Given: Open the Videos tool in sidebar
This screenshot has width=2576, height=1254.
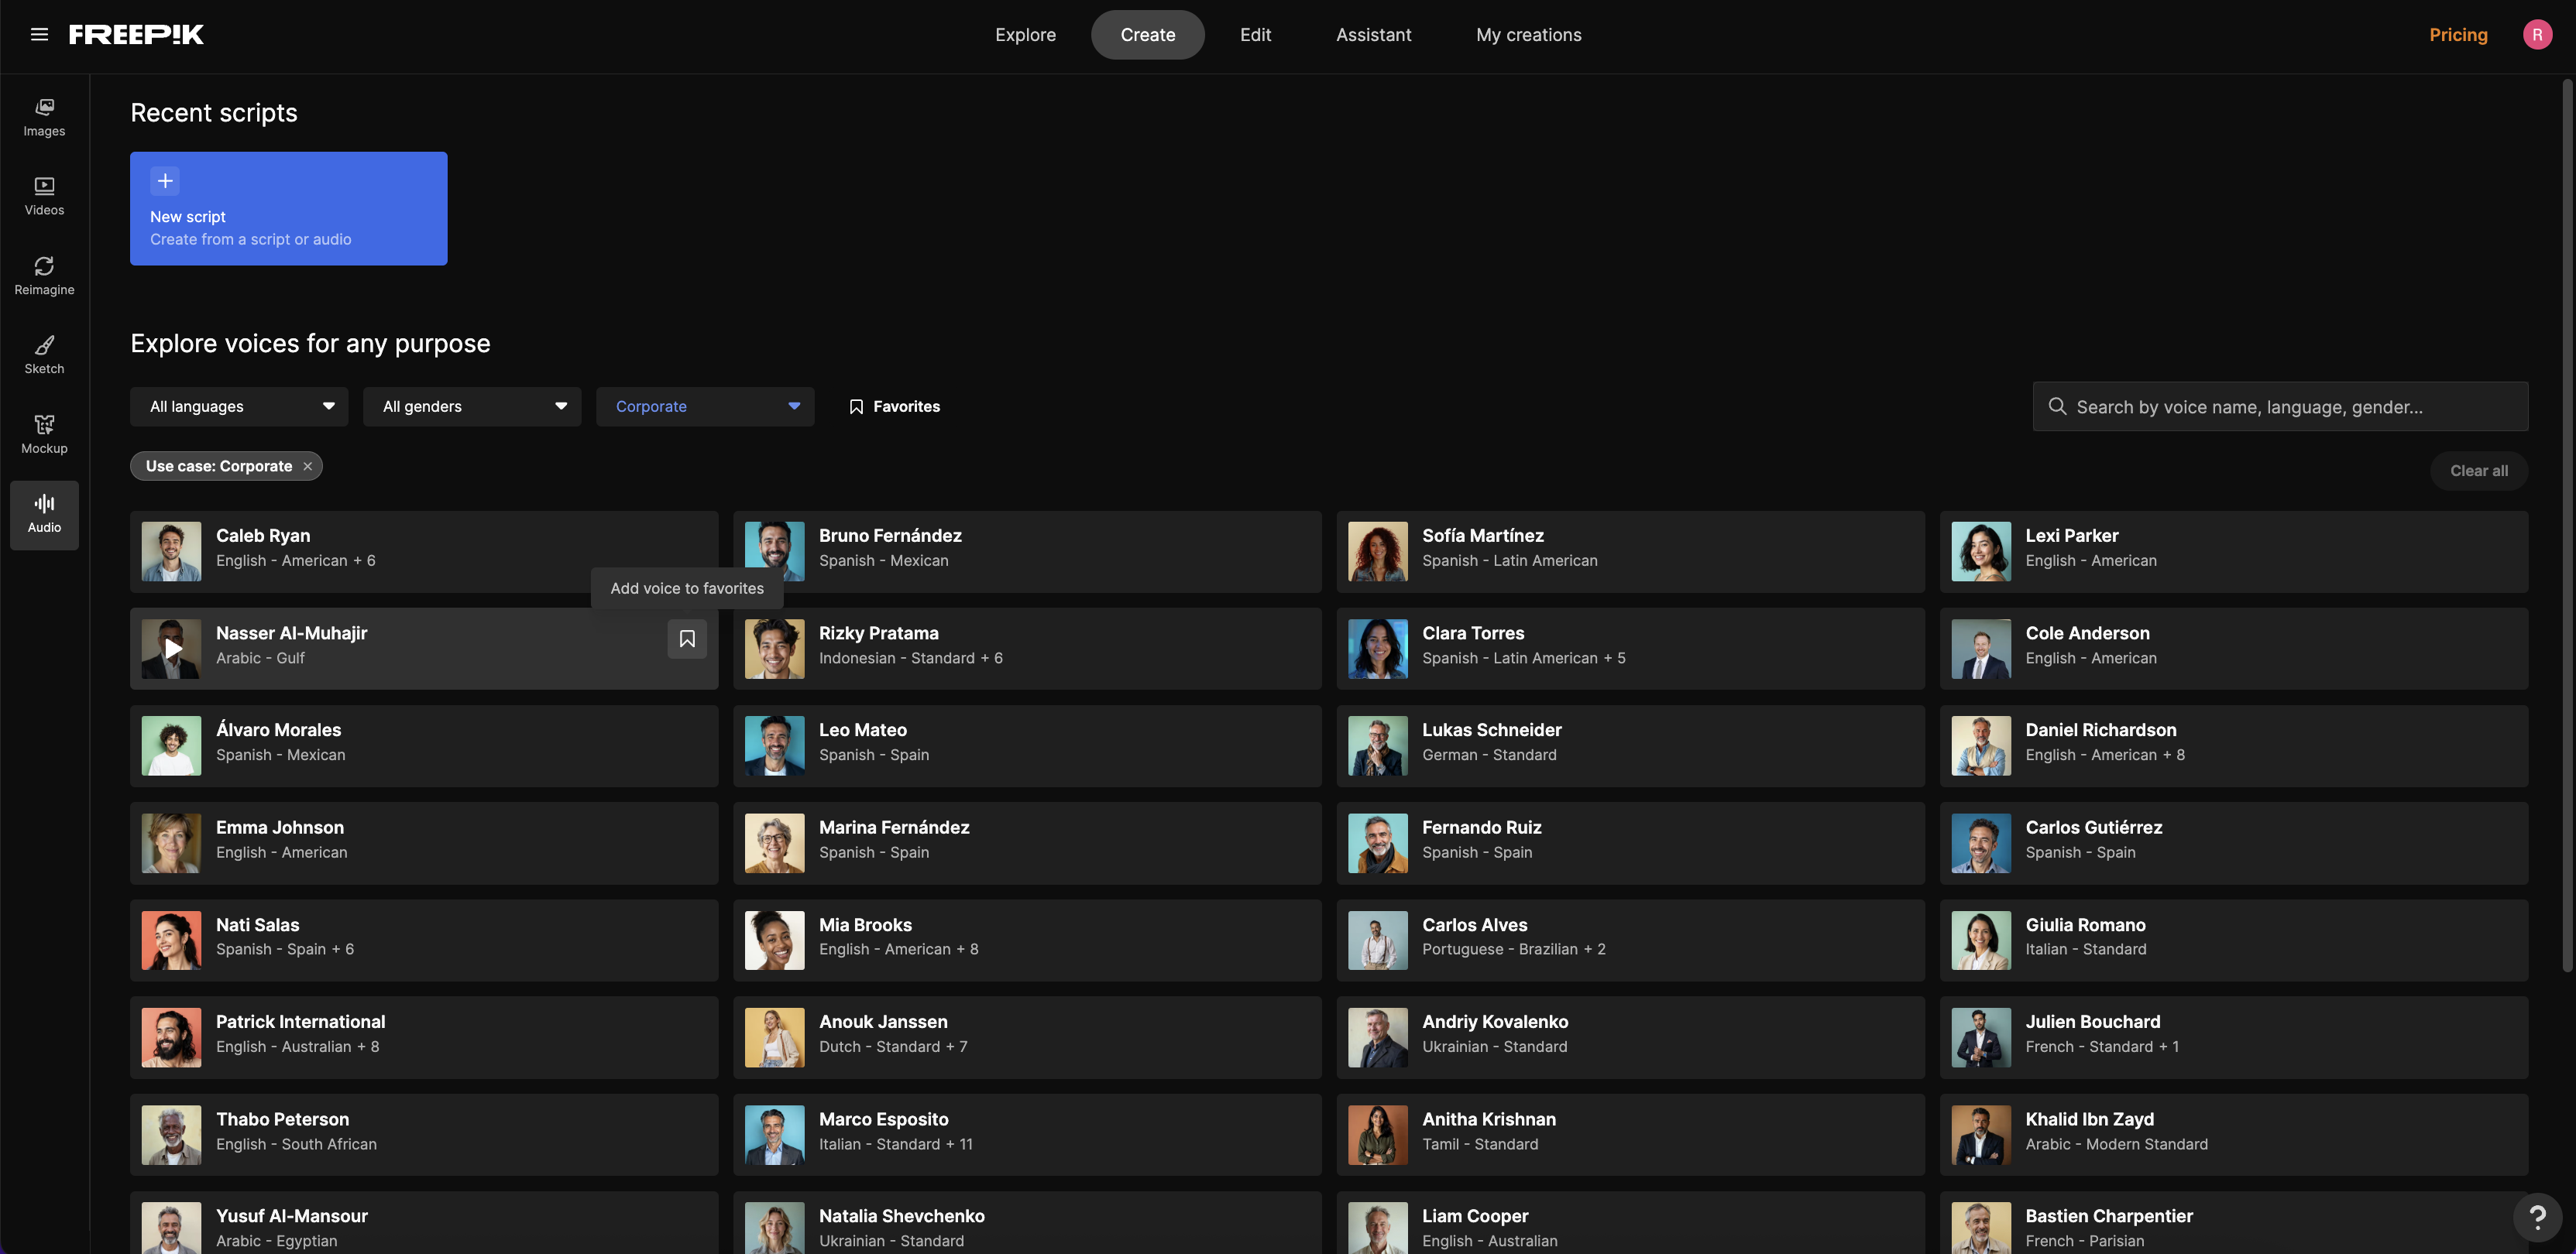Looking at the screenshot, I should tap(44, 196).
